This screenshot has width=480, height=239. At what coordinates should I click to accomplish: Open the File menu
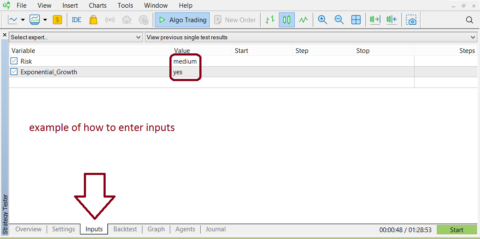click(x=21, y=6)
